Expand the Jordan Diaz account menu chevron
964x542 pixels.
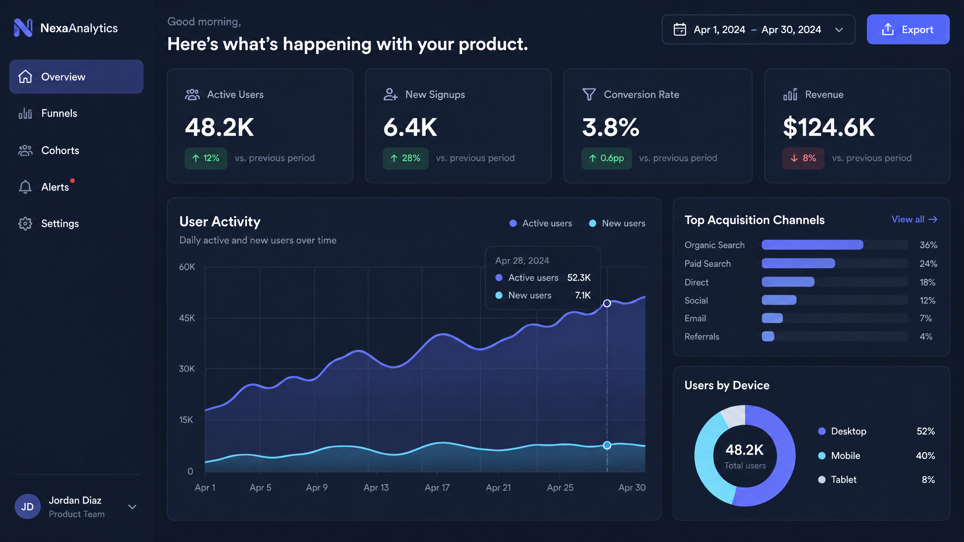point(132,507)
